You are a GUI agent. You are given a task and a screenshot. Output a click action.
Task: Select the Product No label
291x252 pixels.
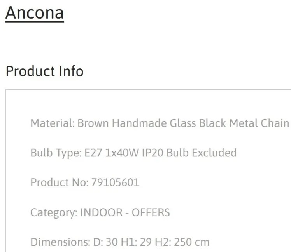click(60, 183)
